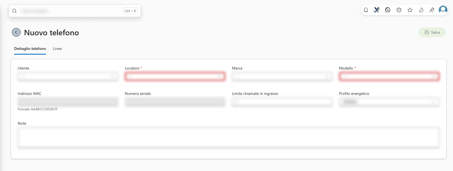Screen dimensions: 453x171
Task: Toggle dark mode with the moon icon
Action: click(x=421, y=10)
